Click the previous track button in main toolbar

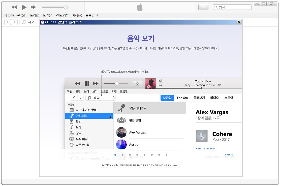coord(14,7)
